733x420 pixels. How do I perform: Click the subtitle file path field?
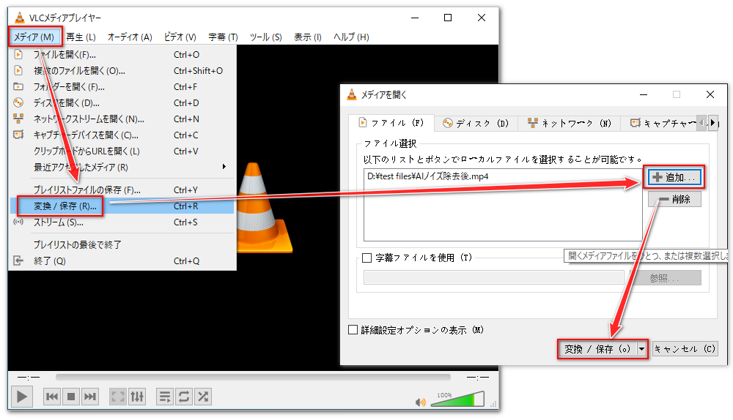(493, 277)
